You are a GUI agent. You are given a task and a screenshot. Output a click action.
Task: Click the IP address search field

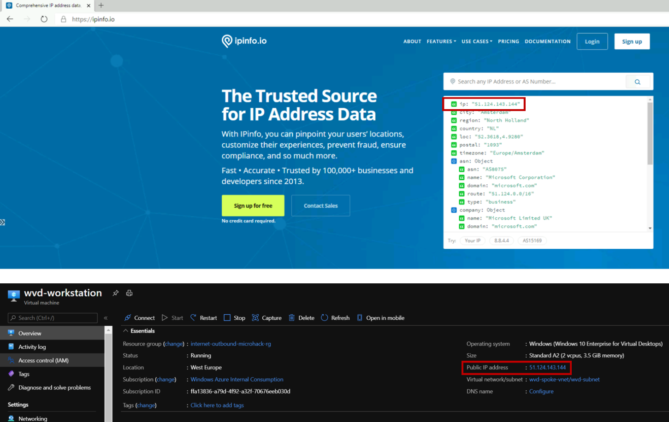(x=535, y=82)
